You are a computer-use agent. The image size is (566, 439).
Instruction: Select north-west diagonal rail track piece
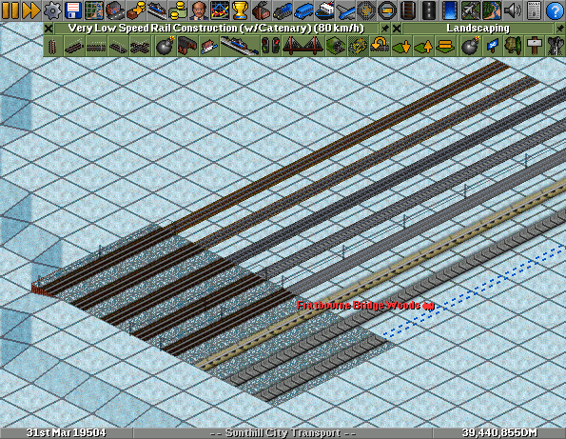[118, 46]
